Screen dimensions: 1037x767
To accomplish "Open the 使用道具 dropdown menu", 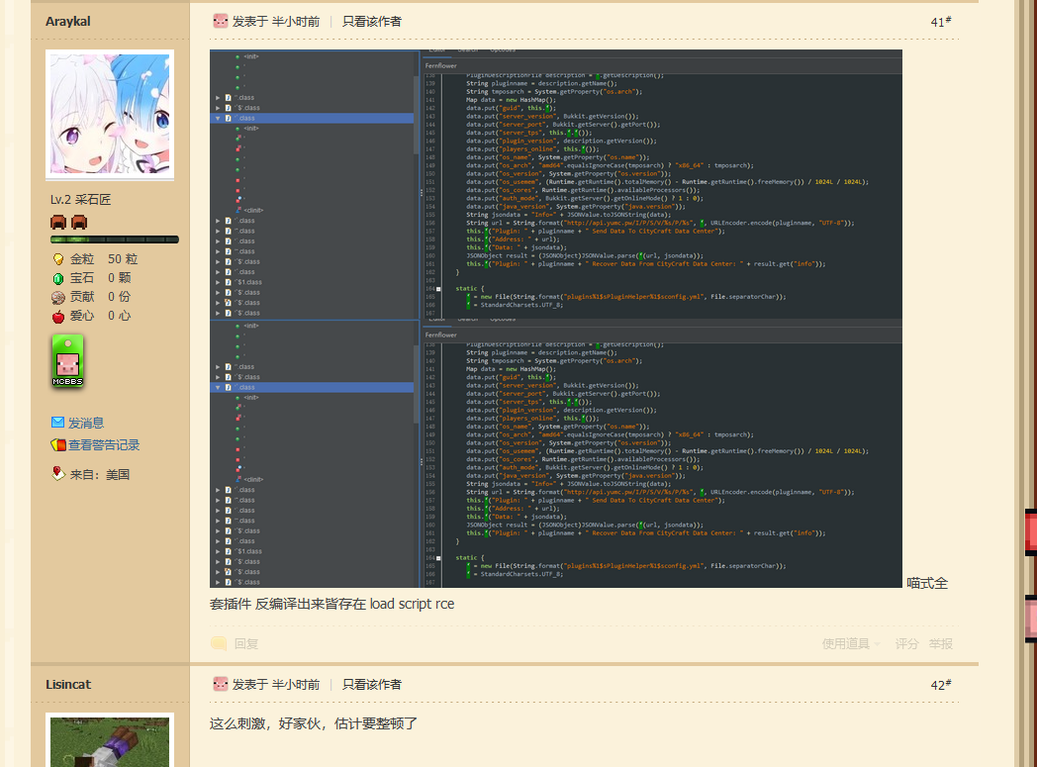I will coord(851,643).
